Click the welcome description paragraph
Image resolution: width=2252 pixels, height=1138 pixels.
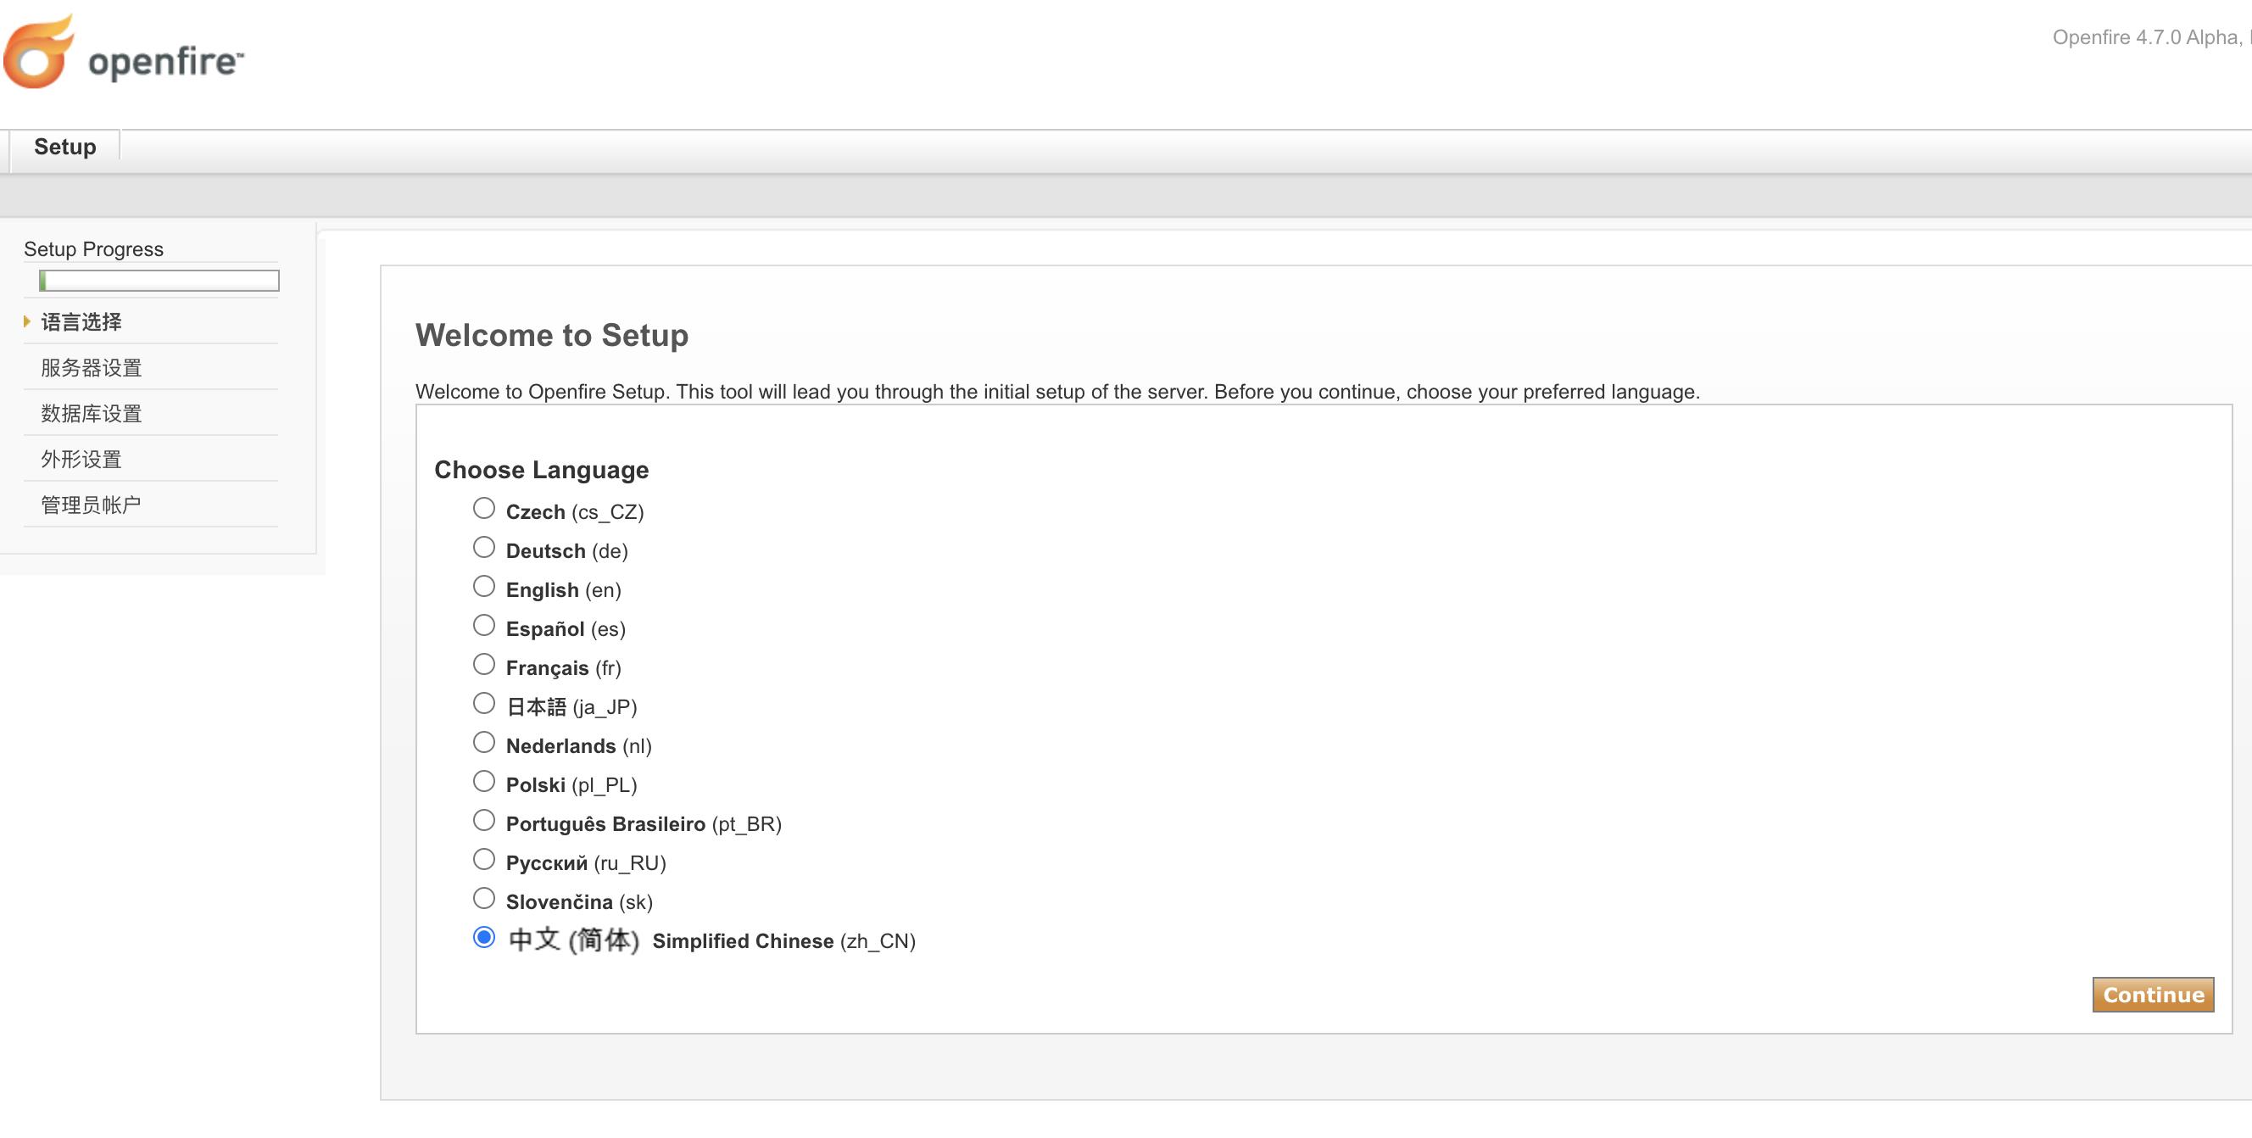click(x=1057, y=392)
